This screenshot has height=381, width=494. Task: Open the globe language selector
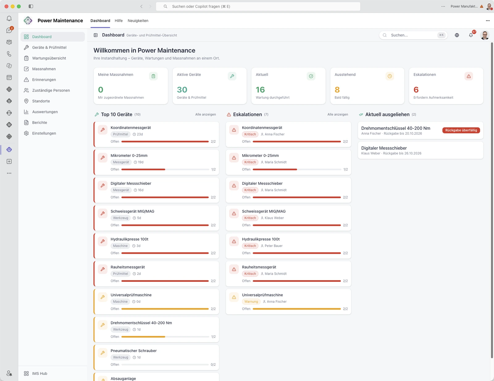[457, 35]
